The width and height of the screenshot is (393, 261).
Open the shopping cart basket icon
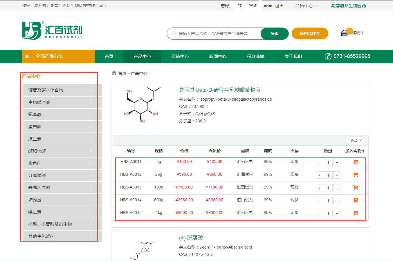coord(344,33)
